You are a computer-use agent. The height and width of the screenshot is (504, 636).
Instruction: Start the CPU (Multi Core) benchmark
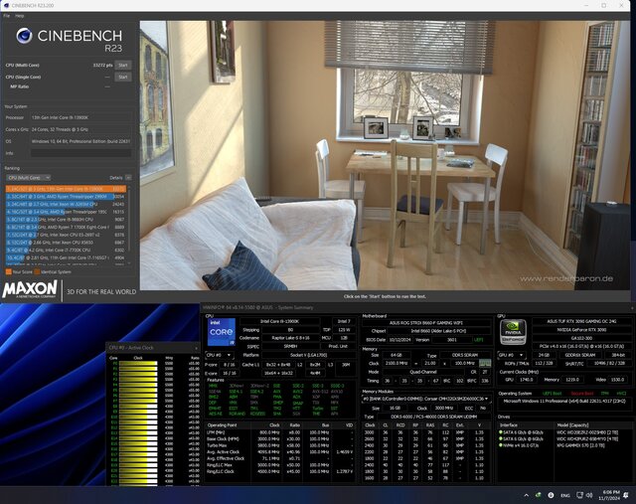pyautogui.click(x=123, y=64)
